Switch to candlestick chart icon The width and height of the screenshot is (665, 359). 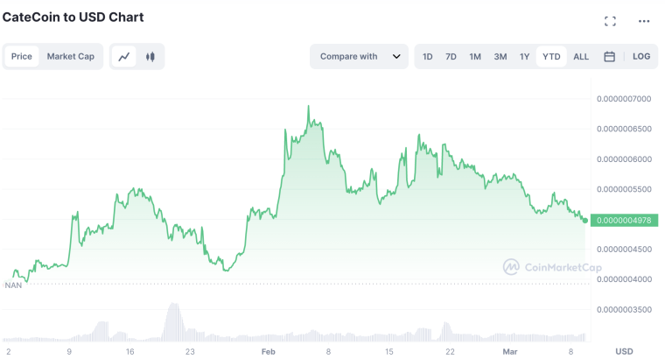click(x=150, y=56)
